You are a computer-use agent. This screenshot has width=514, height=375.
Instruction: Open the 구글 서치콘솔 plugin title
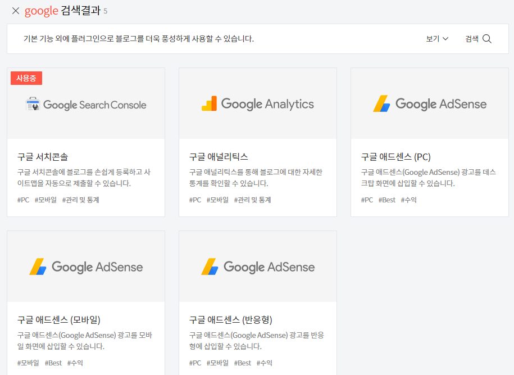[43, 157]
